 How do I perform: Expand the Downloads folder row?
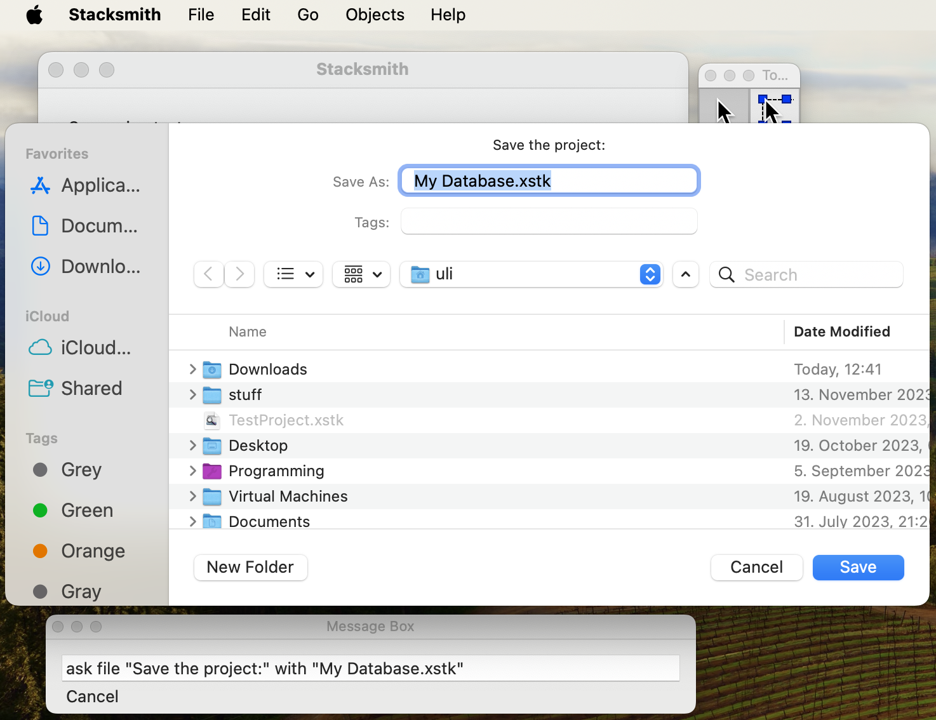[x=192, y=369]
